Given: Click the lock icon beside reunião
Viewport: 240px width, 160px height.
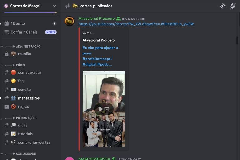Looking at the screenshot, I should click(7, 54).
